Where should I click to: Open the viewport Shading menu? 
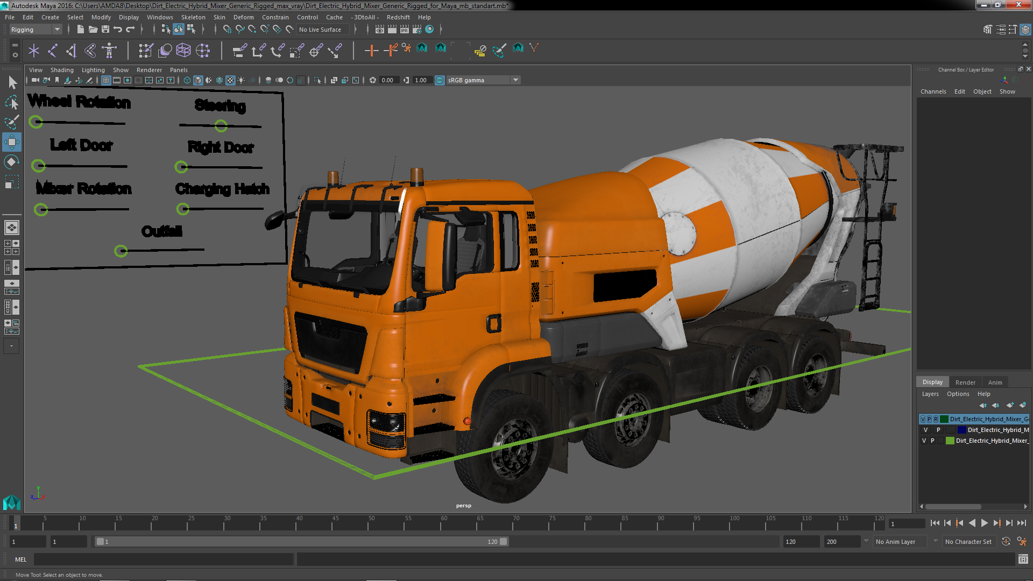pos(62,70)
